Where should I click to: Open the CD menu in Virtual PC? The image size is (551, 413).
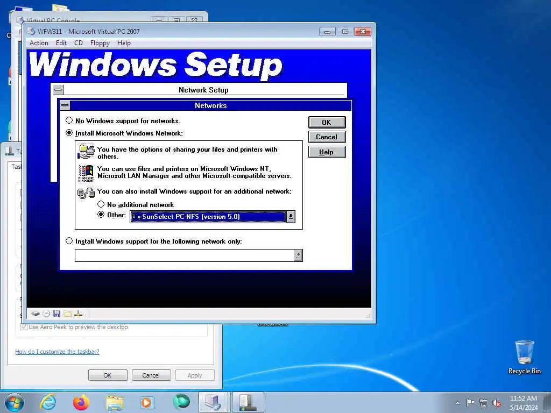click(x=79, y=43)
